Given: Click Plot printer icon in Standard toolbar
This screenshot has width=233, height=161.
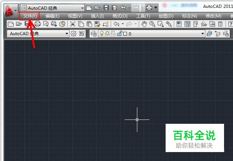Looking at the screenshot, I should tap(37, 24).
